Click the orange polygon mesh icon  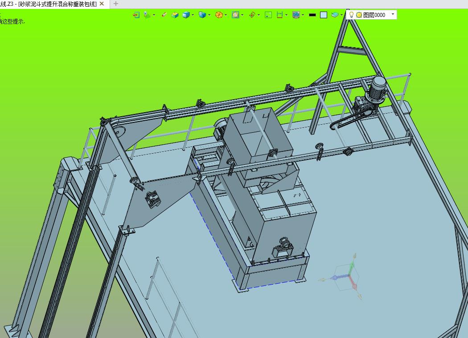[219, 15]
